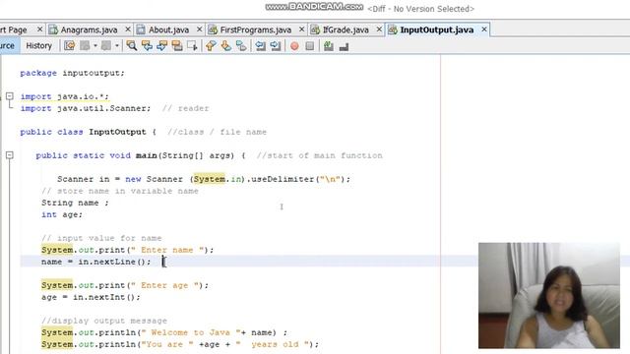Close the InputOutput.java tab
The width and height of the screenshot is (630, 354).
484,29
